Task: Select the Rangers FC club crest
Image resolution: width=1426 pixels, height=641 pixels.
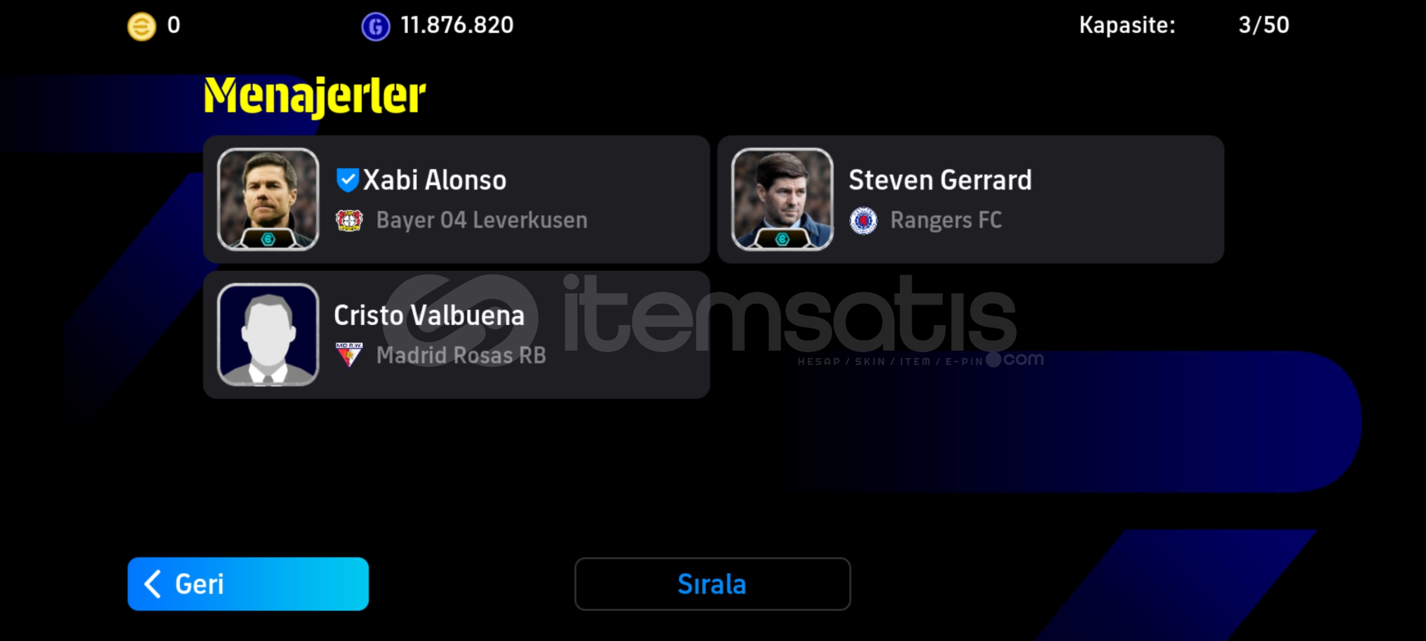Action: tap(863, 220)
